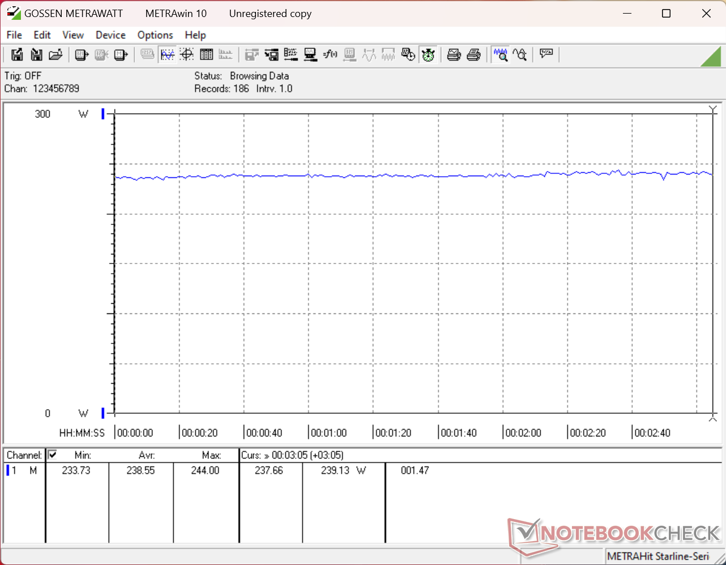Click the difference value 001.47
The width and height of the screenshot is (726, 565).
point(415,470)
